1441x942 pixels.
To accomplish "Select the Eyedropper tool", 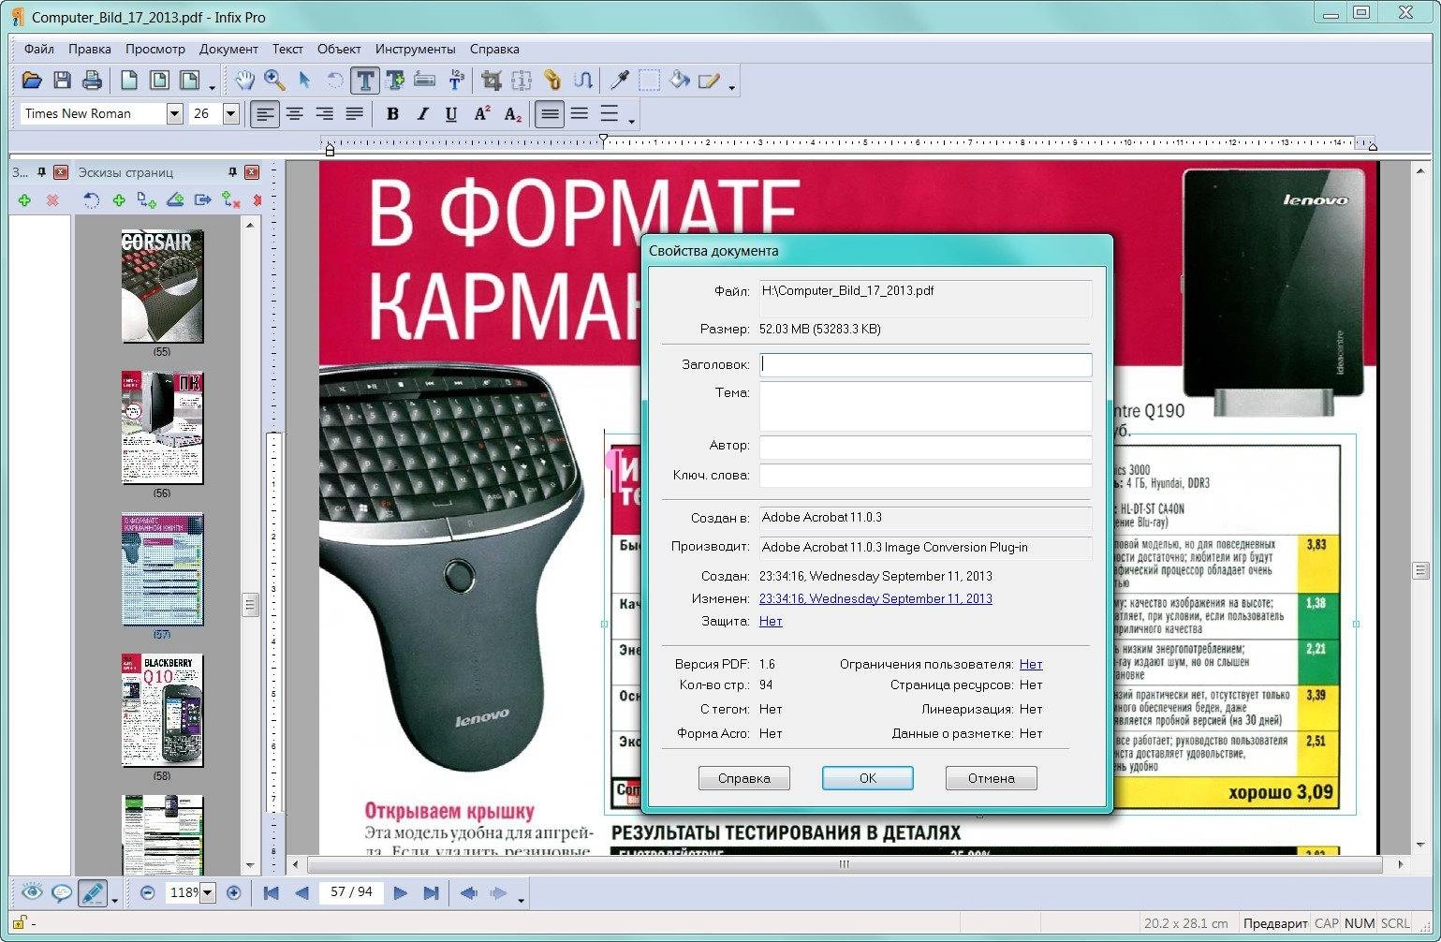I will coord(619,81).
